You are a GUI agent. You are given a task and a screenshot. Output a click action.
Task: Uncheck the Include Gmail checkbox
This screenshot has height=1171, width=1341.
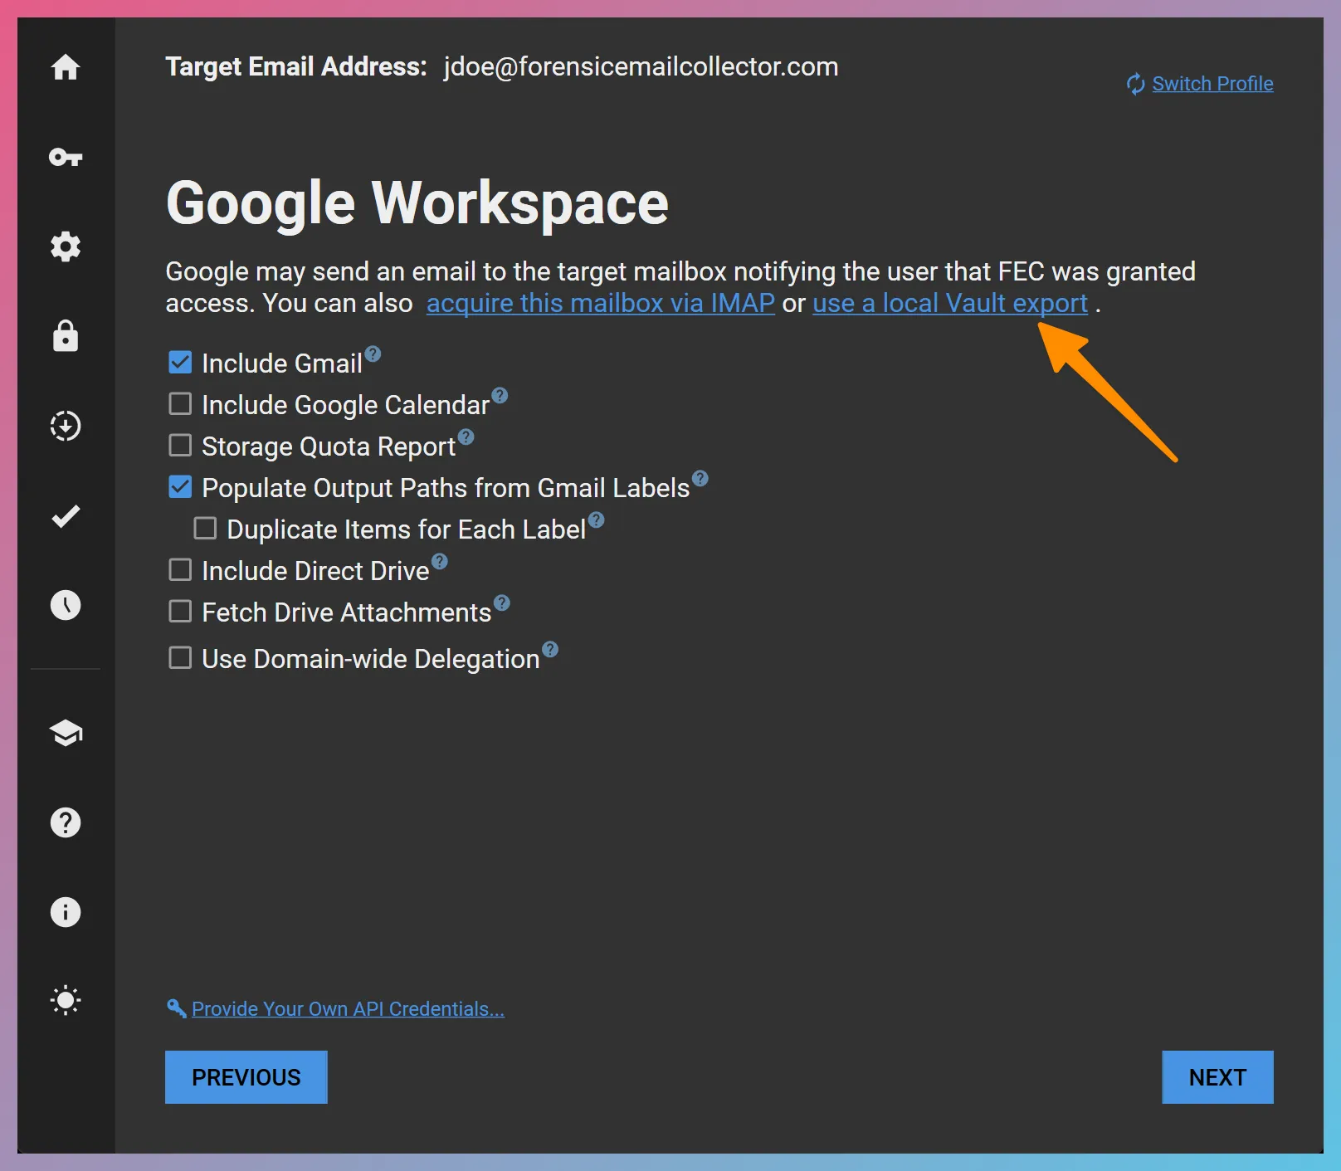coord(180,363)
